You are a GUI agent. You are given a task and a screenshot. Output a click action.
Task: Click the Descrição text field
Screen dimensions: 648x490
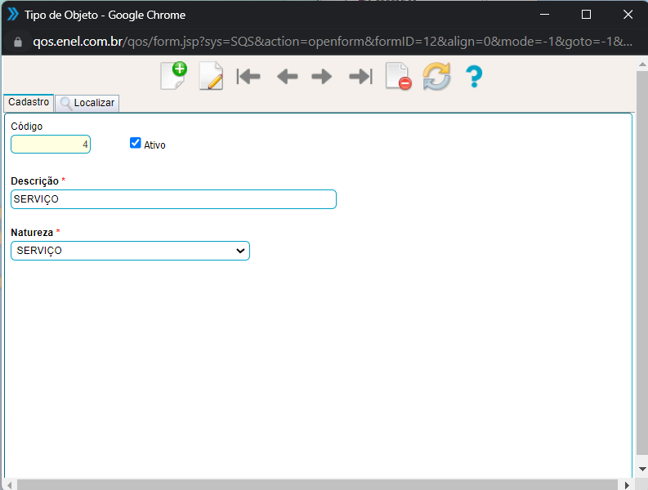point(173,199)
